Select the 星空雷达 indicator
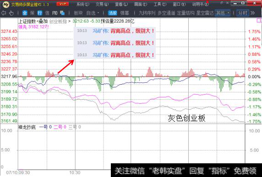The height and width of the screenshot is (177, 262). coord(205,13)
